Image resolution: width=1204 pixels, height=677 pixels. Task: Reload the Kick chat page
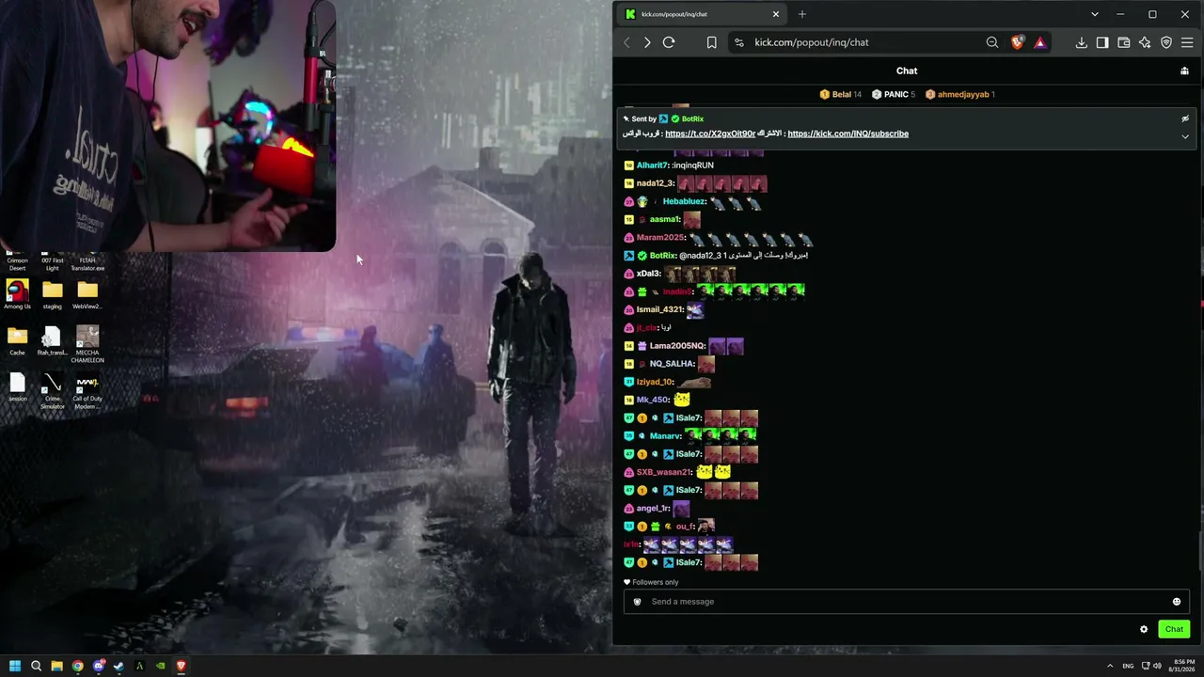[x=669, y=42]
